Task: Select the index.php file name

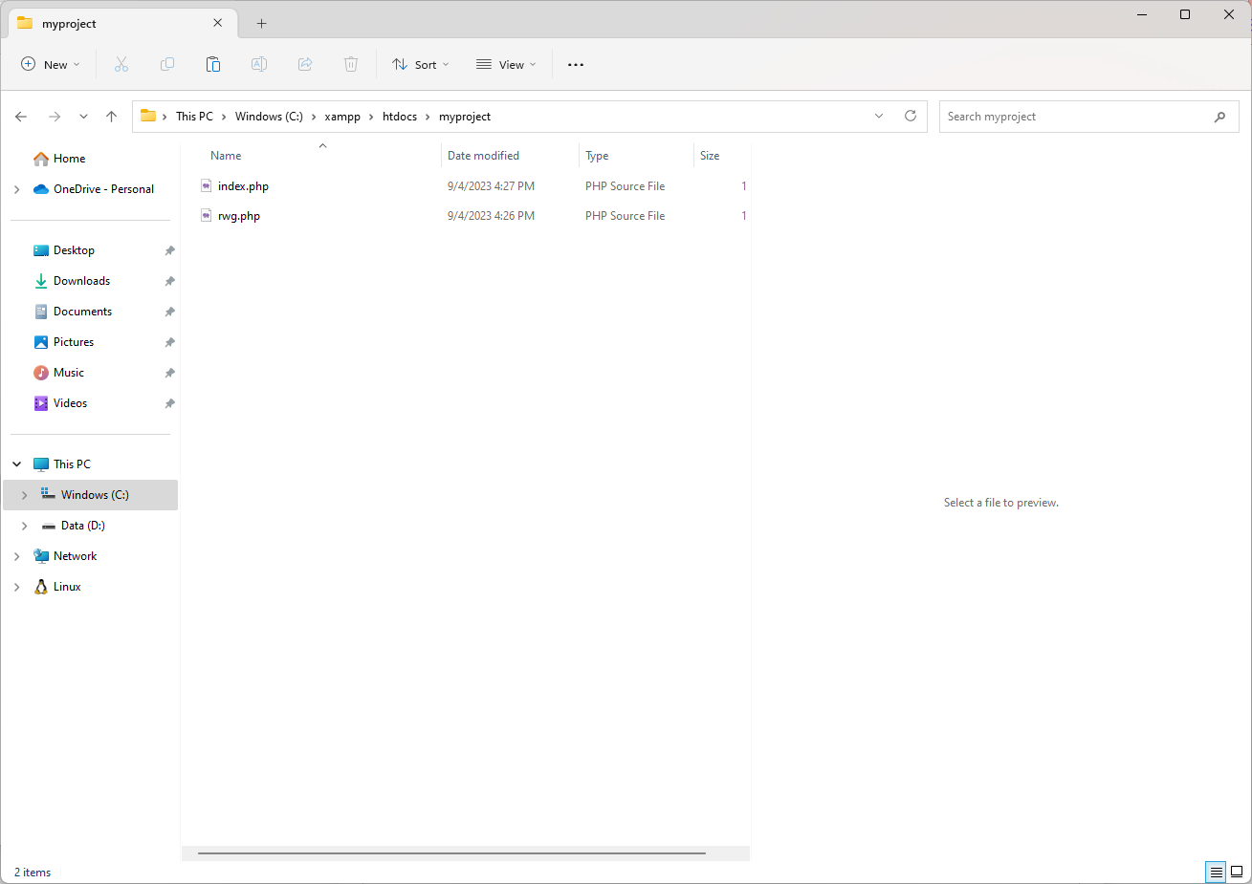Action: pyautogui.click(x=243, y=186)
